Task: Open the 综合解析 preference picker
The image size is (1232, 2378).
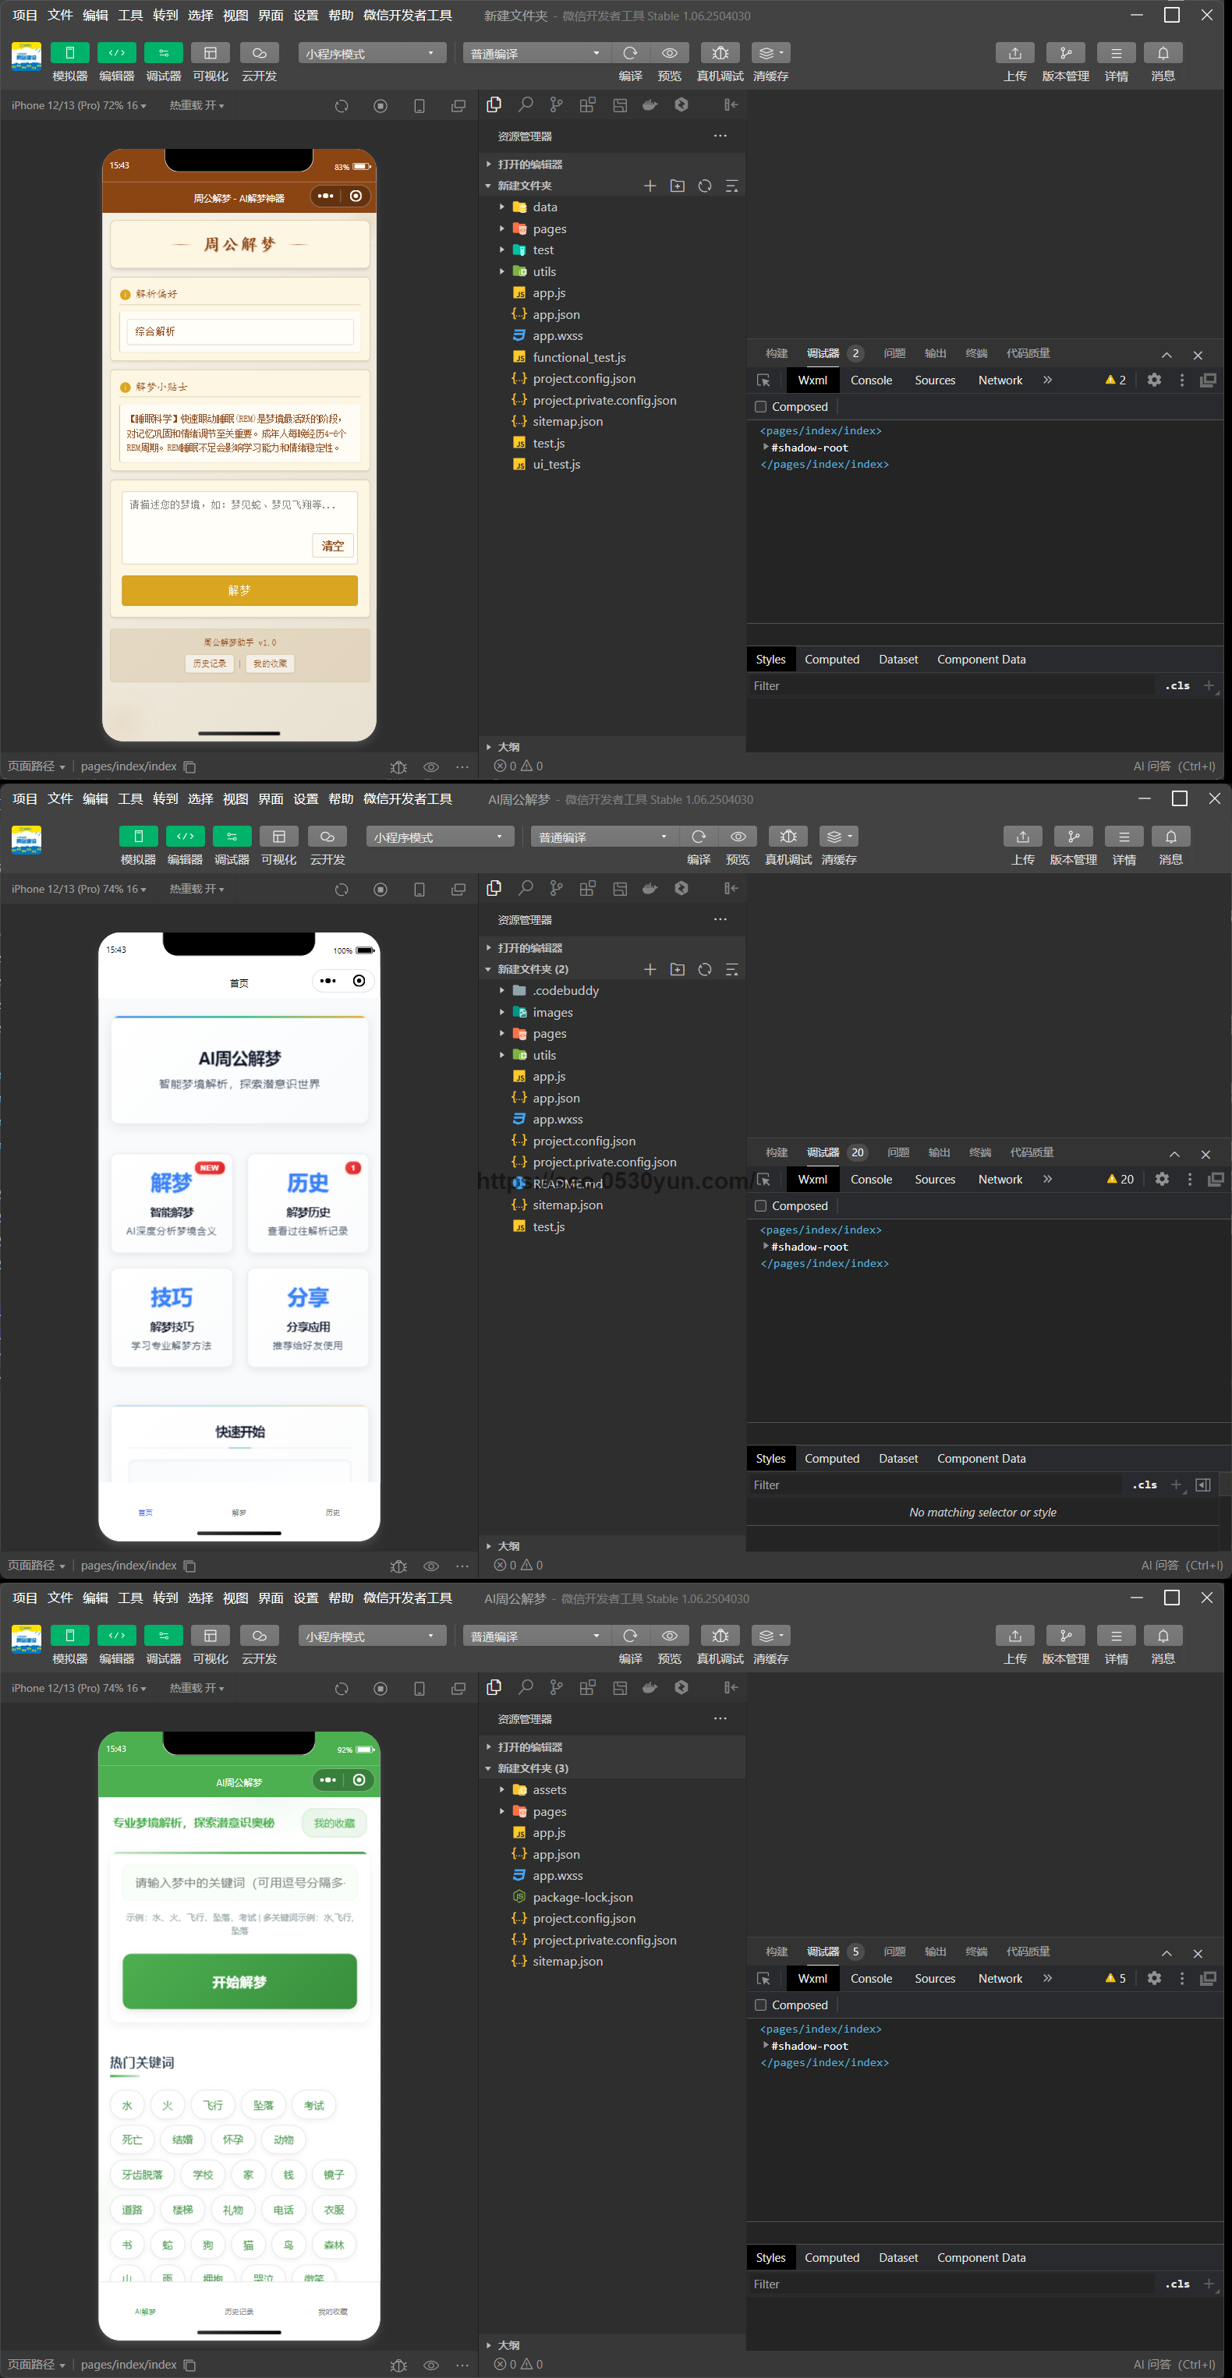Action: [239, 331]
